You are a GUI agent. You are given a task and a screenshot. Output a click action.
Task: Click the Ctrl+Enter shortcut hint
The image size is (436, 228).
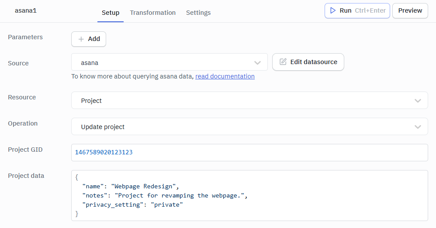(x=370, y=10)
